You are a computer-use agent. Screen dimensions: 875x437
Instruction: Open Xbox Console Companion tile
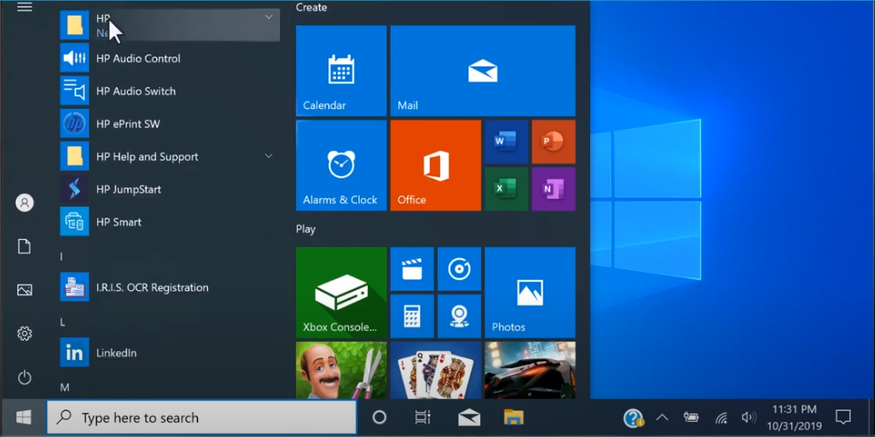coord(341,292)
